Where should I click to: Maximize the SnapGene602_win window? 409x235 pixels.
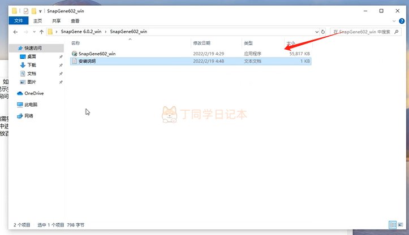[381, 11]
